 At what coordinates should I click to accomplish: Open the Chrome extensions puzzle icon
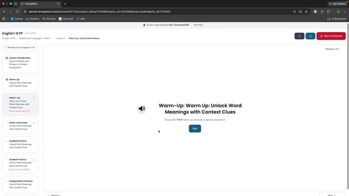click(328, 11)
